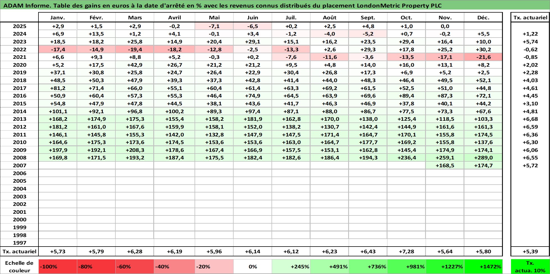Click the Sept. column header
The image size is (550, 274).
(368, 17)
